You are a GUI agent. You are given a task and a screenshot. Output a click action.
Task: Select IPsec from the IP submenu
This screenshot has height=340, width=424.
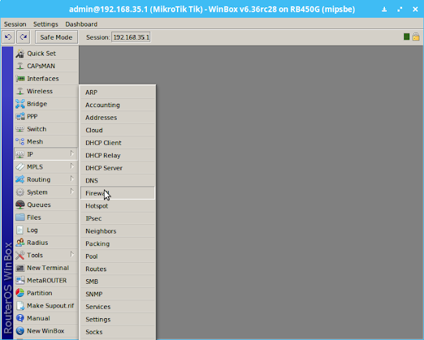(x=118, y=218)
